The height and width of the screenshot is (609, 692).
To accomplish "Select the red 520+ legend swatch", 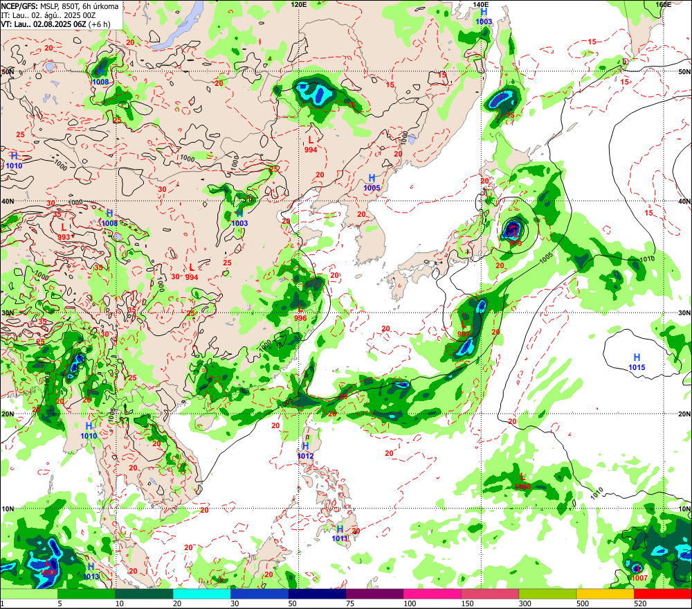I will [663, 594].
